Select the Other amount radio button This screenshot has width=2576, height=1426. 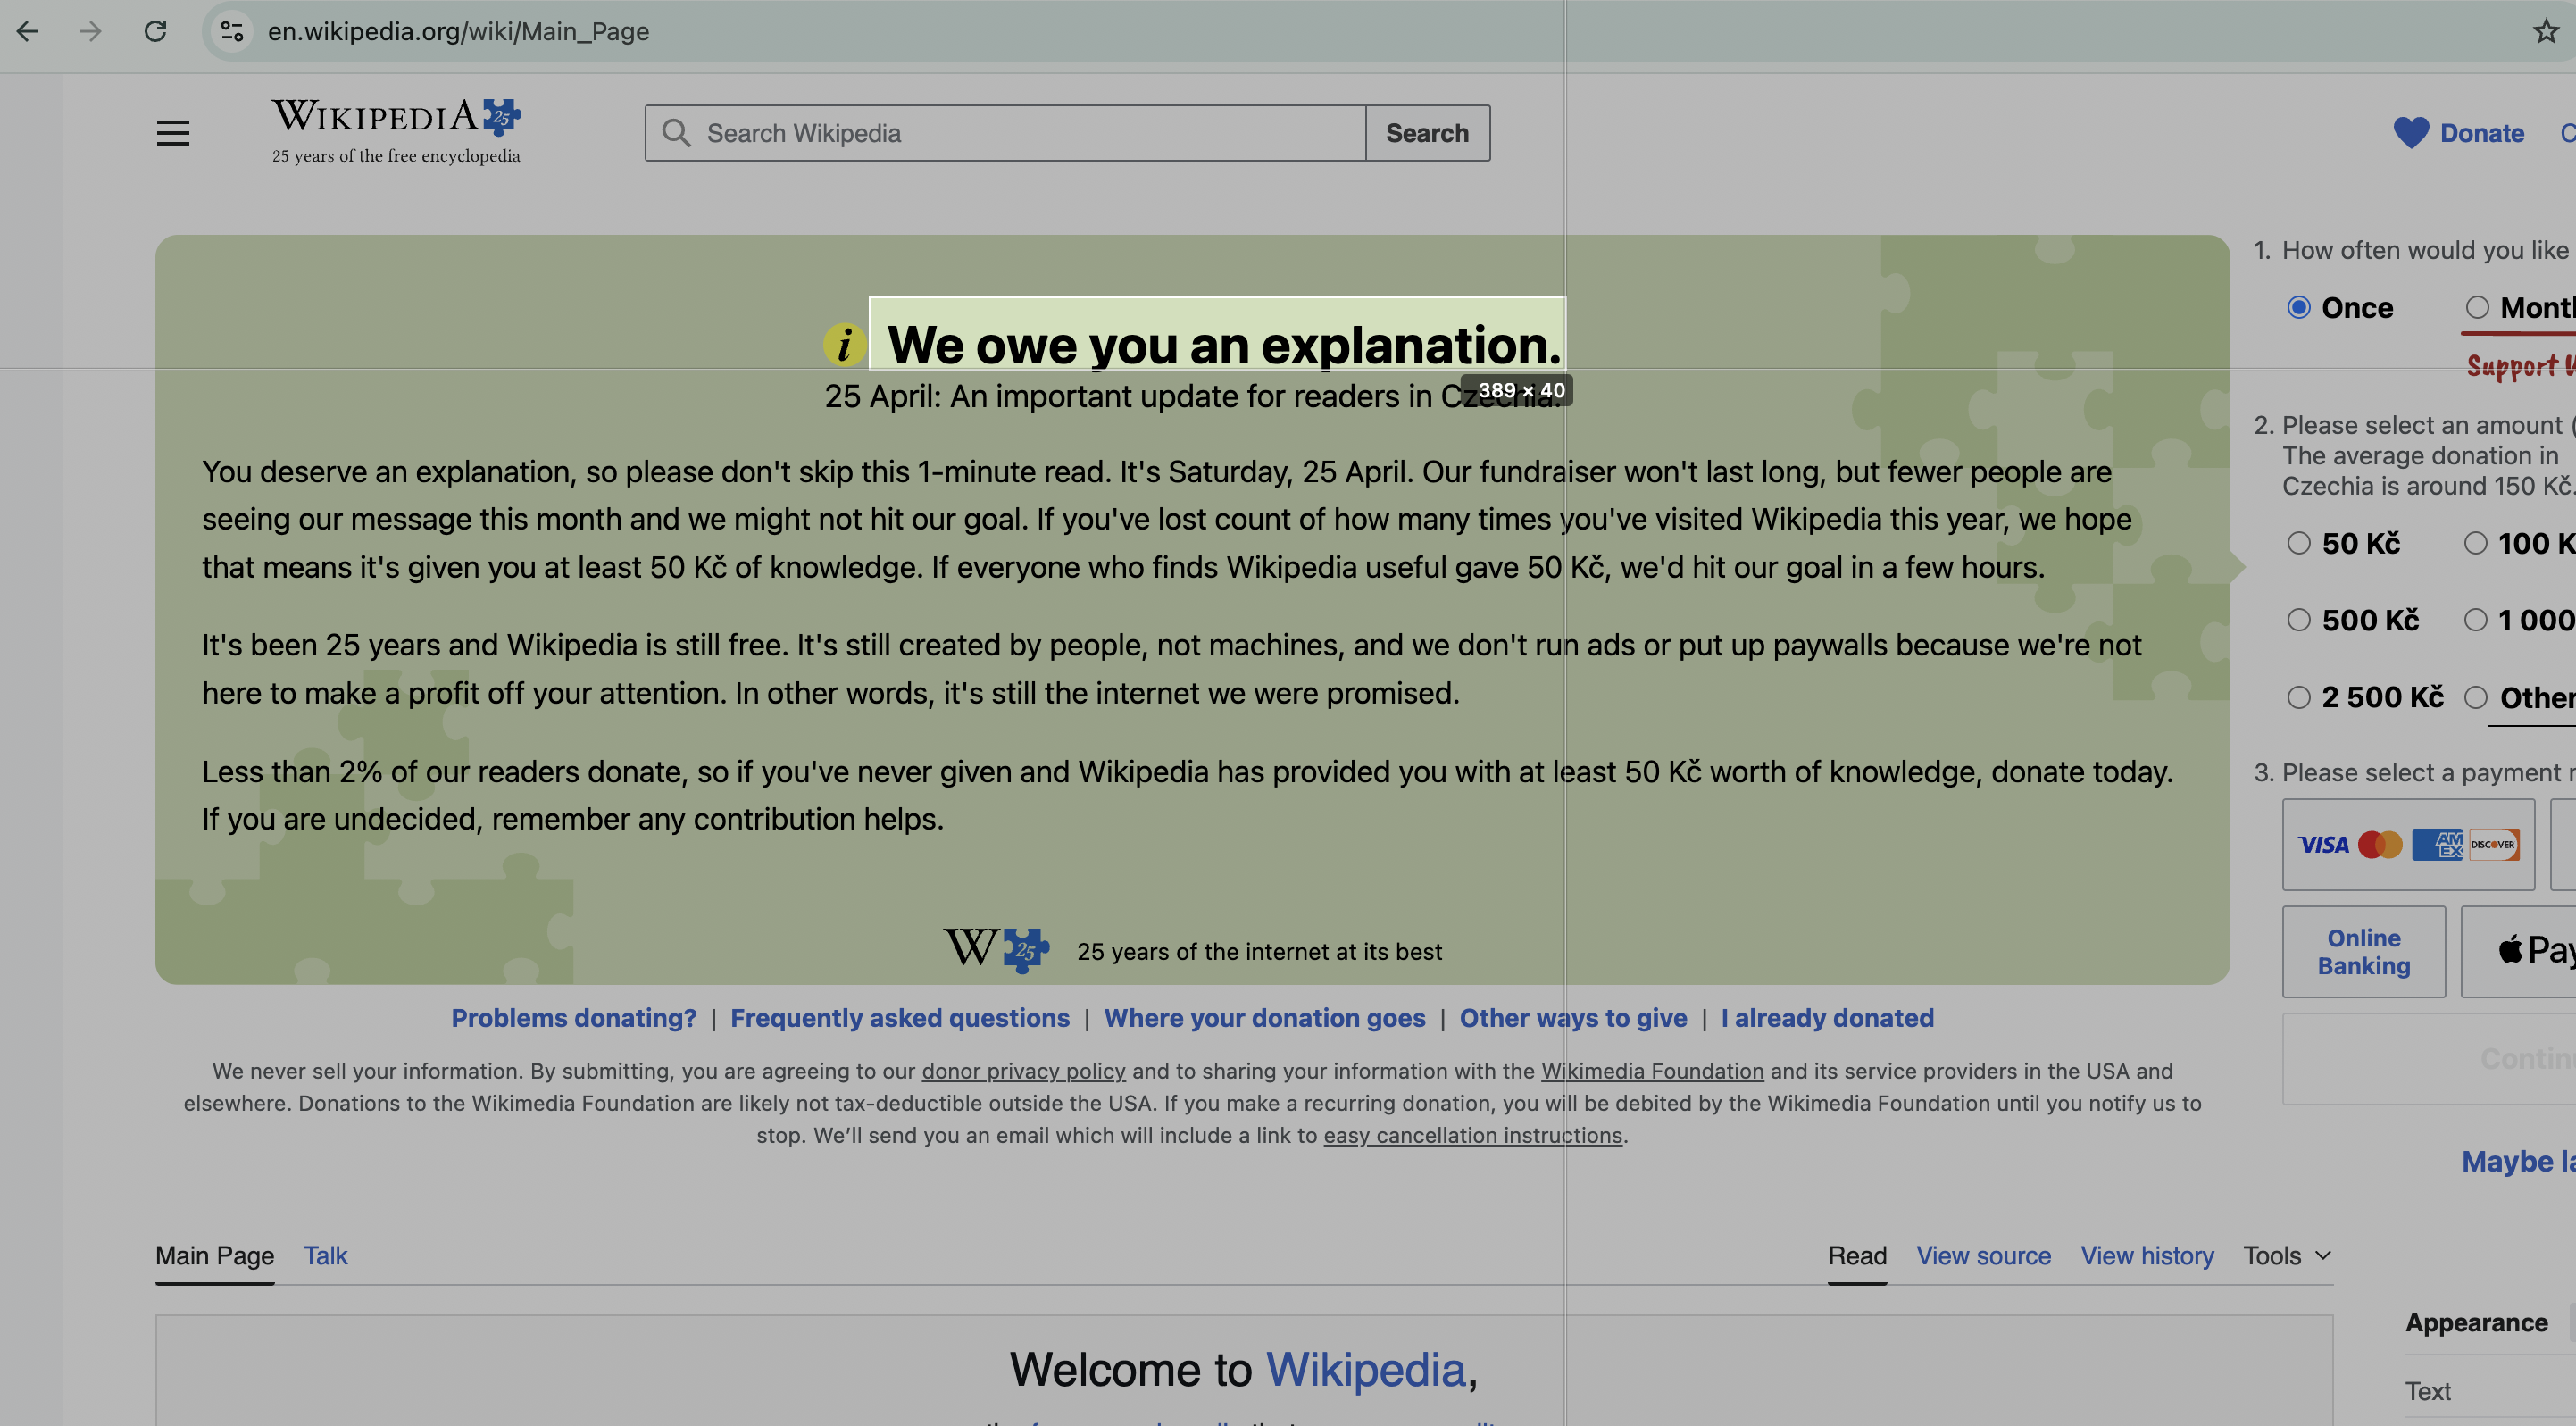click(x=2476, y=697)
